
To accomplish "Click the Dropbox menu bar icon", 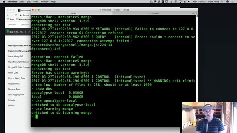I will (159, 1).
